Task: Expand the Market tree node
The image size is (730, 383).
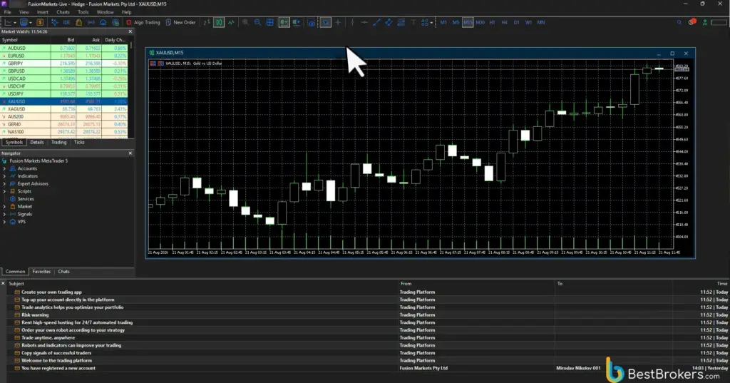Action: point(4,206)
